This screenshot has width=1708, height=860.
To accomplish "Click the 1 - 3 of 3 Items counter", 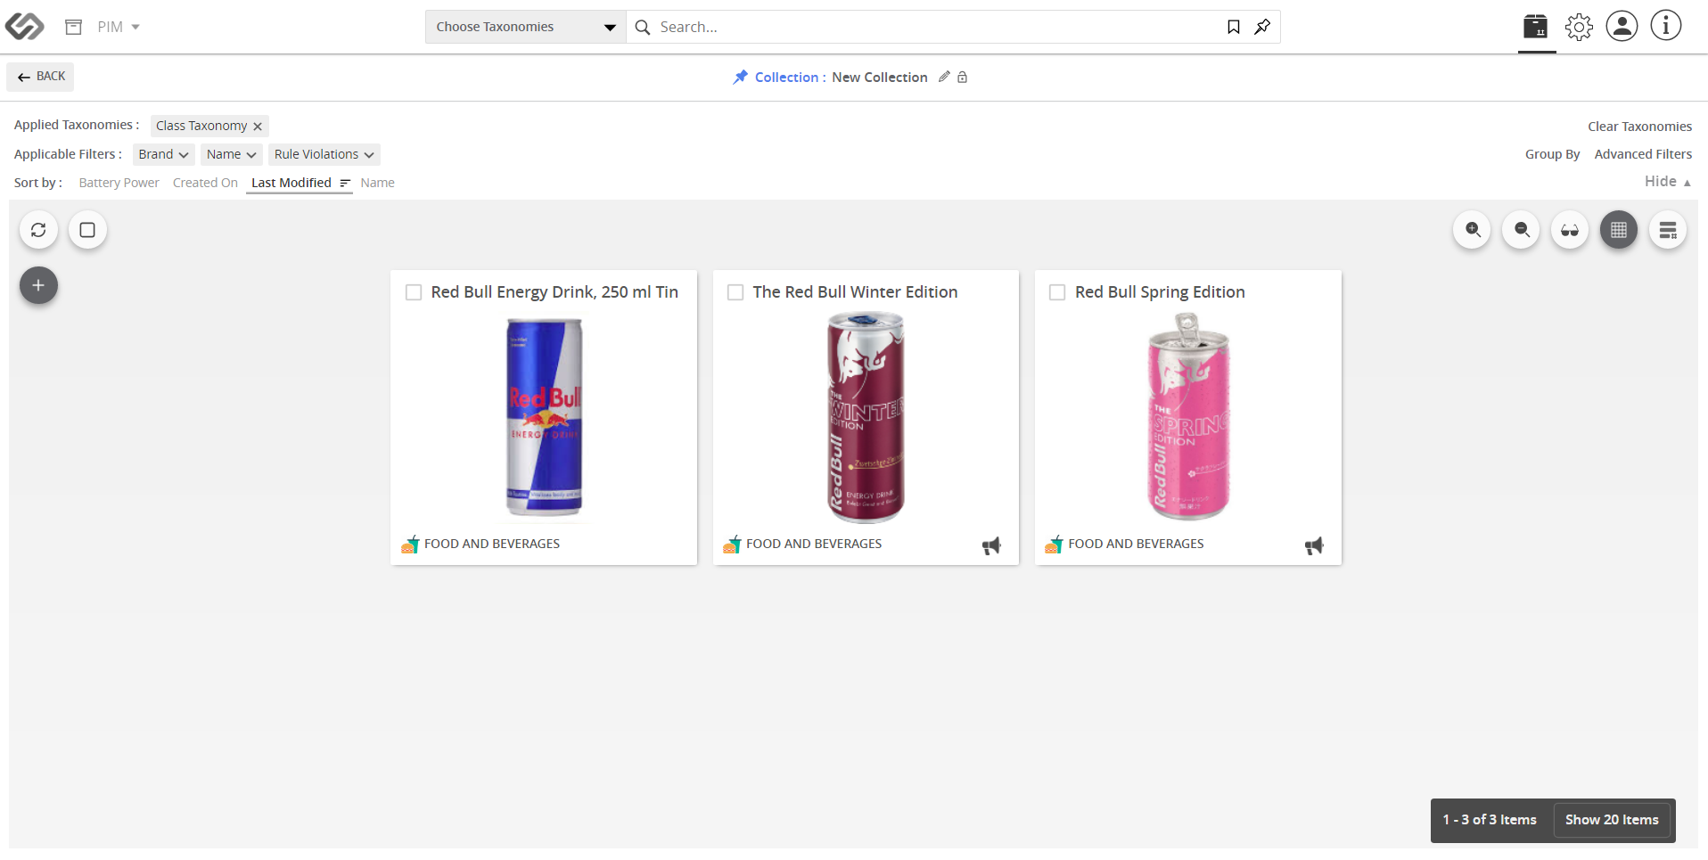I will [1490, 820].
